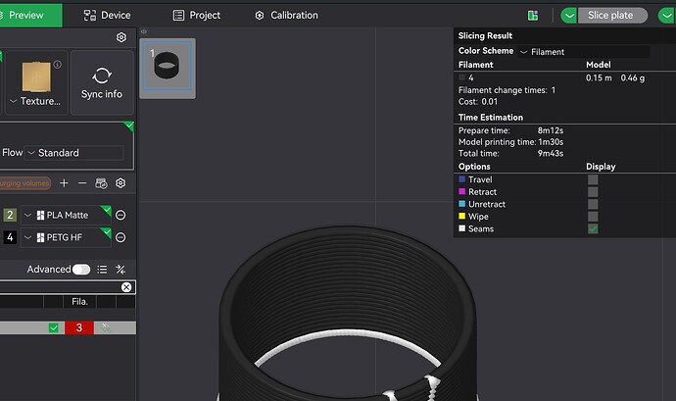Click the 'Cost: 0.01' text
The width and height of the screenshot is (676, 401).
coord(478,102)
